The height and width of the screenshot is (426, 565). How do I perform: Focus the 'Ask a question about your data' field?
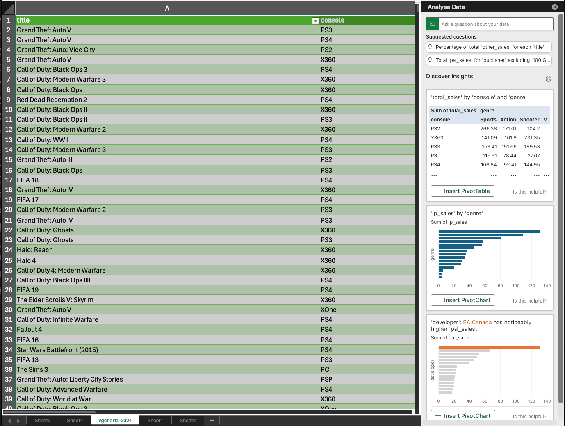496,24
